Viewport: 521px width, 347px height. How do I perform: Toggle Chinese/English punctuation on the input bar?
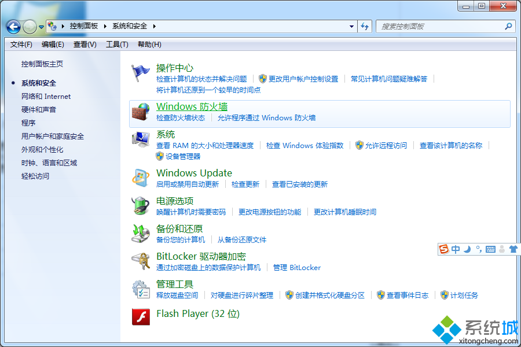coord(478,249)
